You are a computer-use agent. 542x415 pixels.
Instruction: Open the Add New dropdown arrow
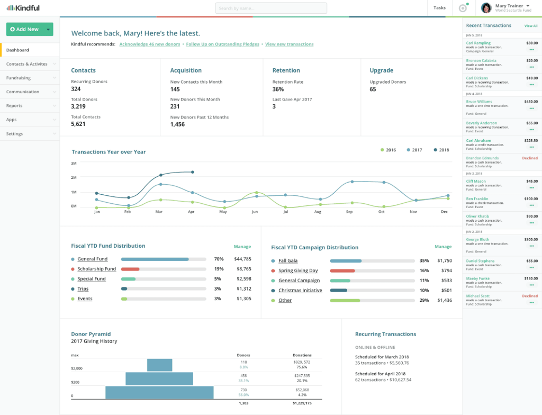click(x=48, y=30)
